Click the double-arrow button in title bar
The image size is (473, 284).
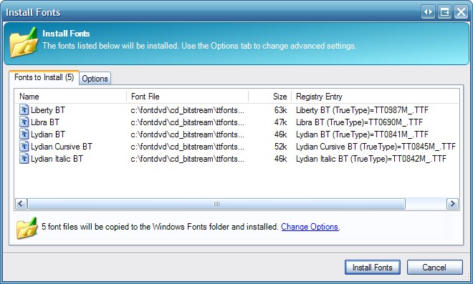coord(429,12)
